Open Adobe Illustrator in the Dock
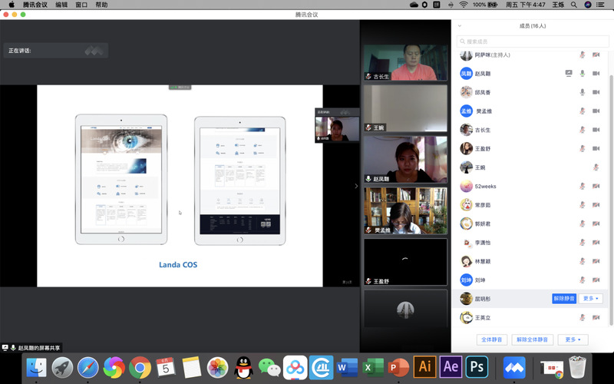This screenshot has height=384, width=614. pos(424,366)
